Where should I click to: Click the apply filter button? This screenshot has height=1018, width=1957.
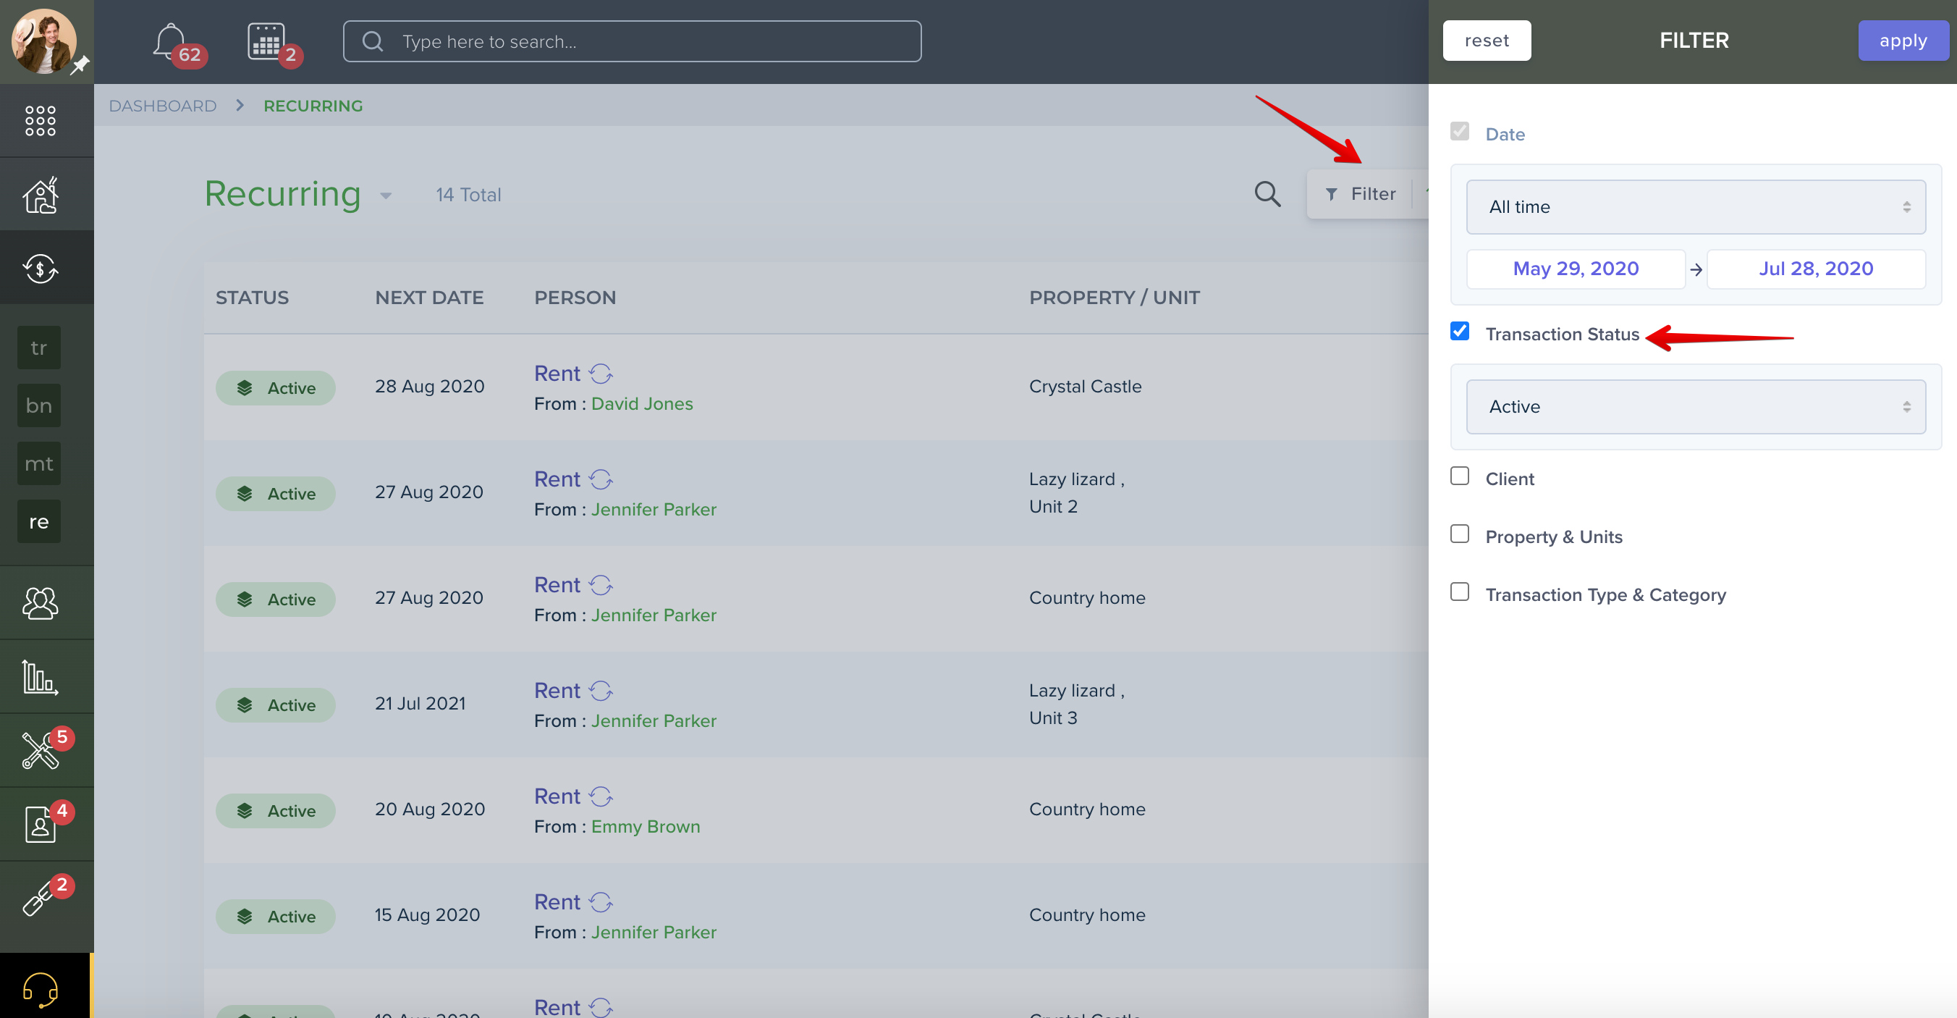pos(1903,41)
